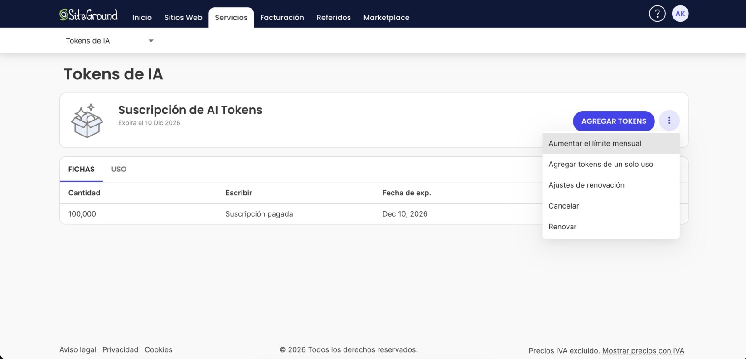Click the Cantidad column header
This screenshot has height=359, width=746.
[84, 193]
